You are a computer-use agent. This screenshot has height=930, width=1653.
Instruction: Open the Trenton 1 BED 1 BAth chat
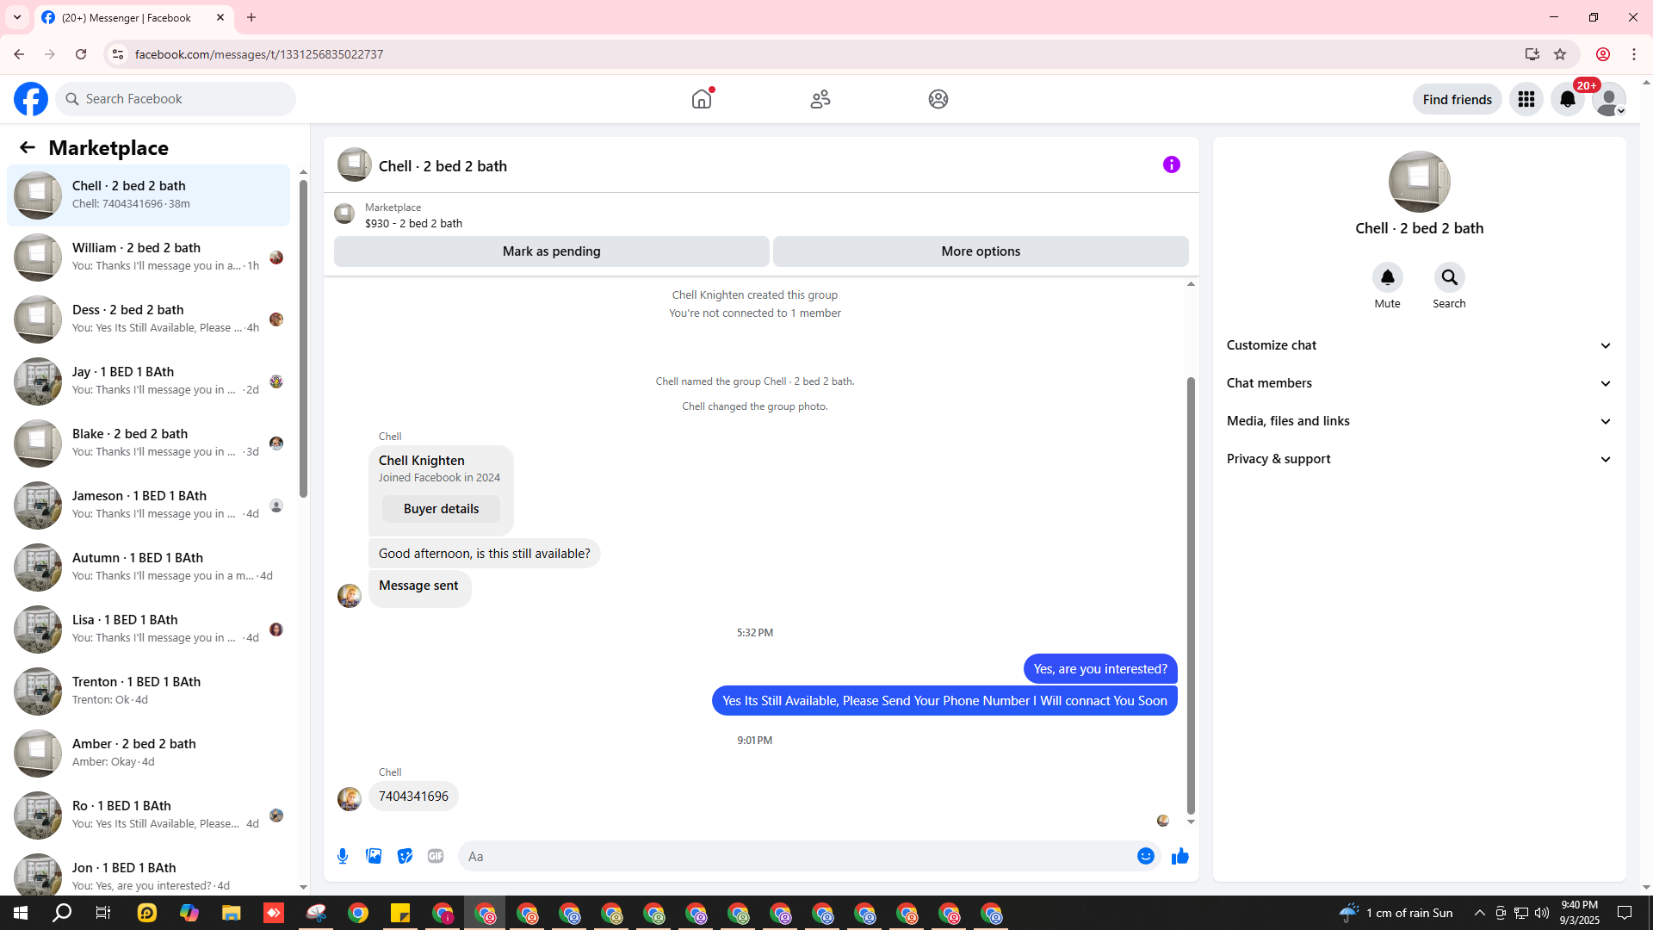click(148, 691)
